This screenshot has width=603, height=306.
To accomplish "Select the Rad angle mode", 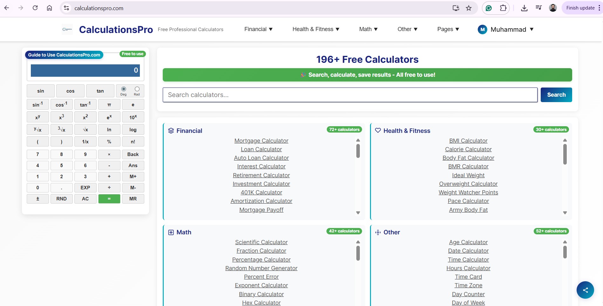I will pyautogui.click(x=137, y=89).
